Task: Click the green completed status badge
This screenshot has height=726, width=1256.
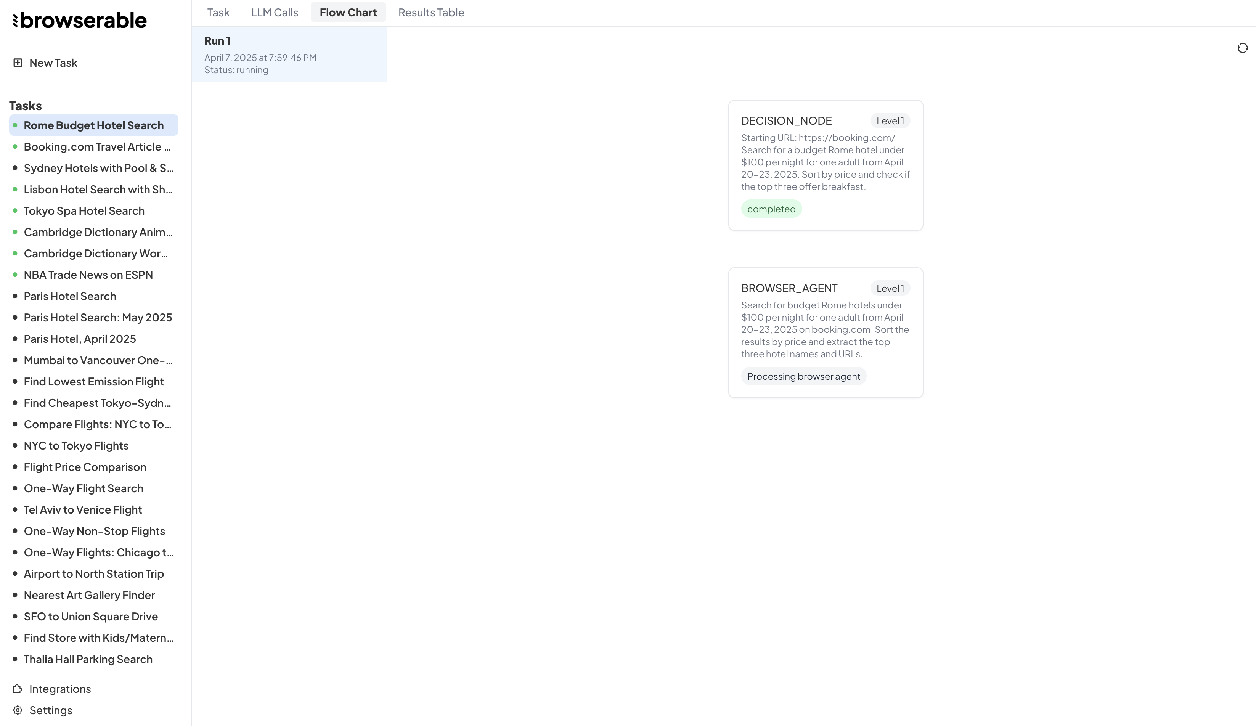Action: tap(771, 209)
